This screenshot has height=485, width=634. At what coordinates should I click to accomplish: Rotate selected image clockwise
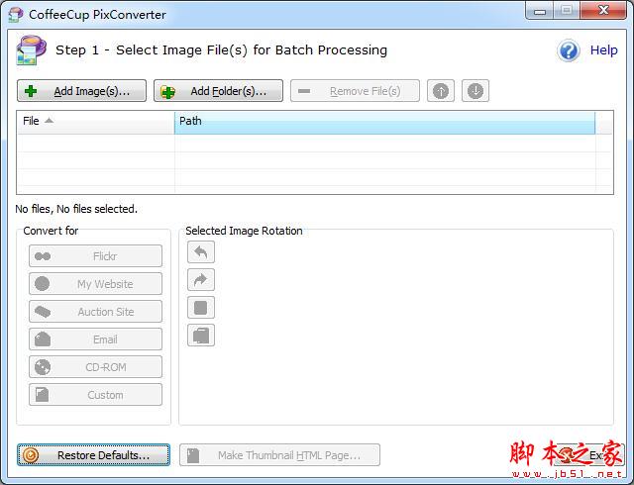pos(201,280)
